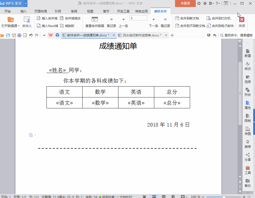The width and height of the screenshot is (255, 198).
Task: Open 形状 panel in right sidebar
Action: click(248, 92)
